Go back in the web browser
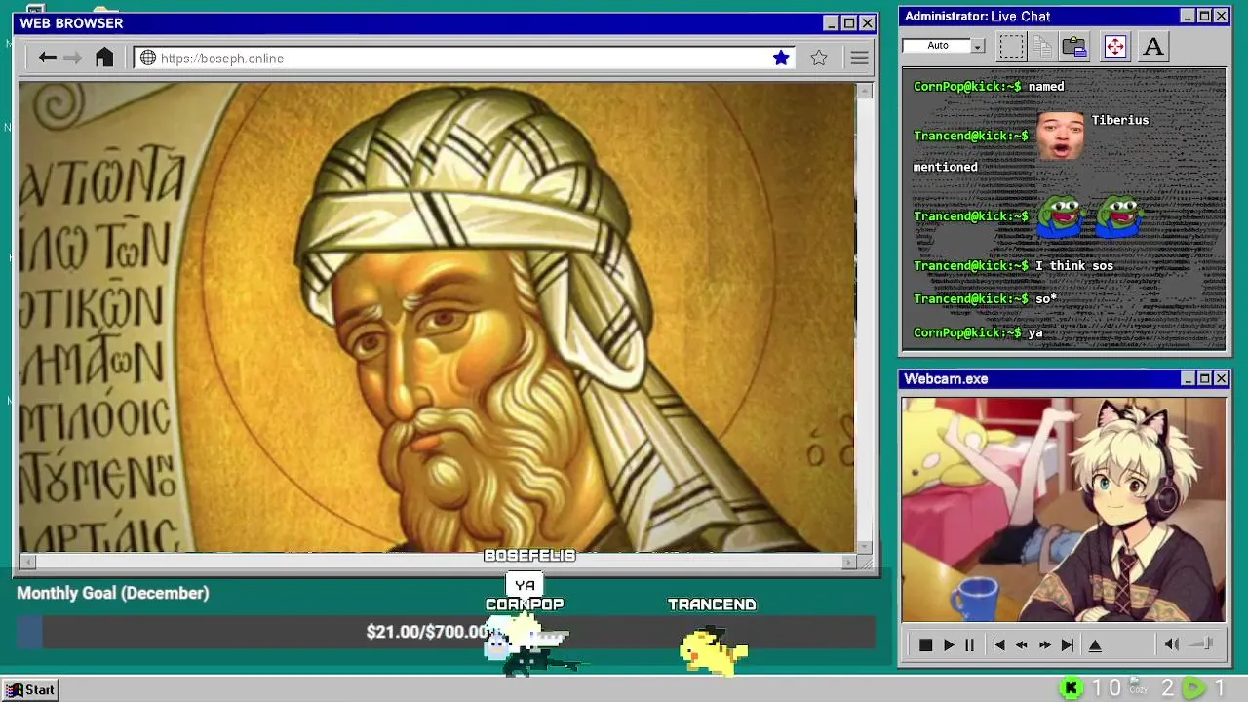The height and width of the screenshot is (702, 1248). (47, 58)
